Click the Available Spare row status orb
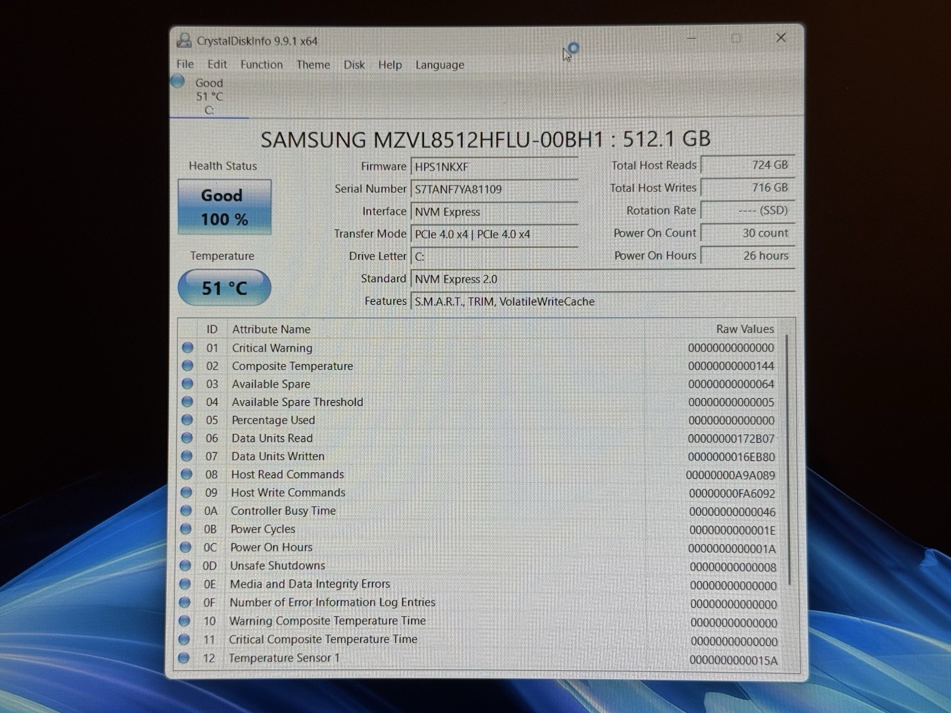 pyautogui.click(x=188, y=383)
